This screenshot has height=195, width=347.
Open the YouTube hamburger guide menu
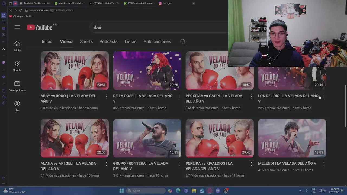point(17,27)
